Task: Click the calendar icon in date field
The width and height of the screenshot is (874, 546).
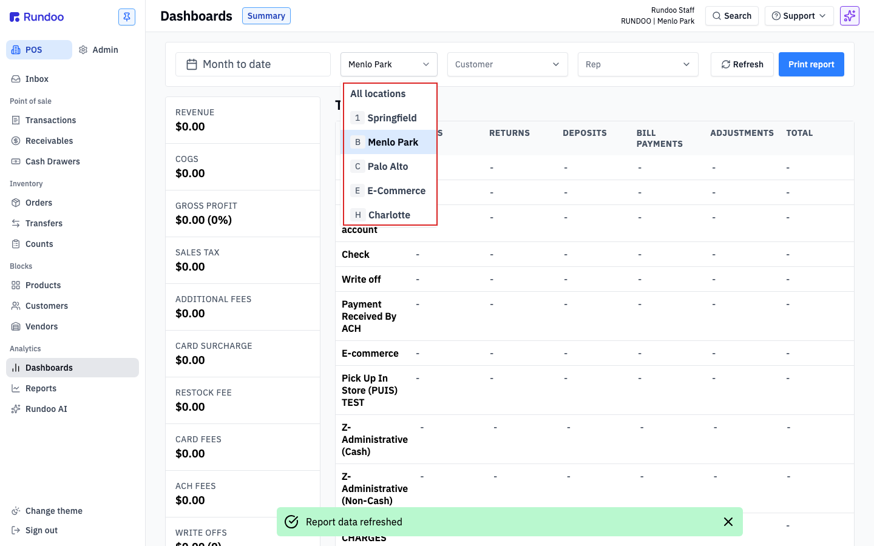Action: (x=192, y=64)
